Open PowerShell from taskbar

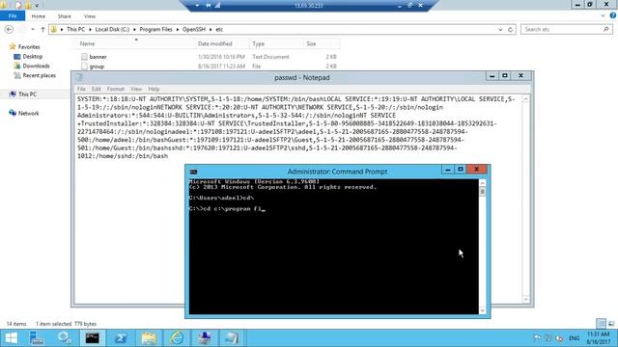point(121,338)
